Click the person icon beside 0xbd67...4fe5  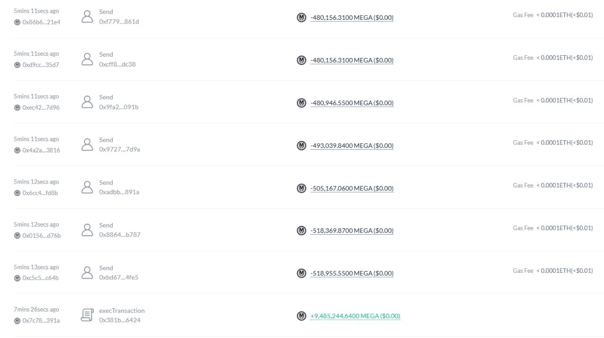[87, 273]
